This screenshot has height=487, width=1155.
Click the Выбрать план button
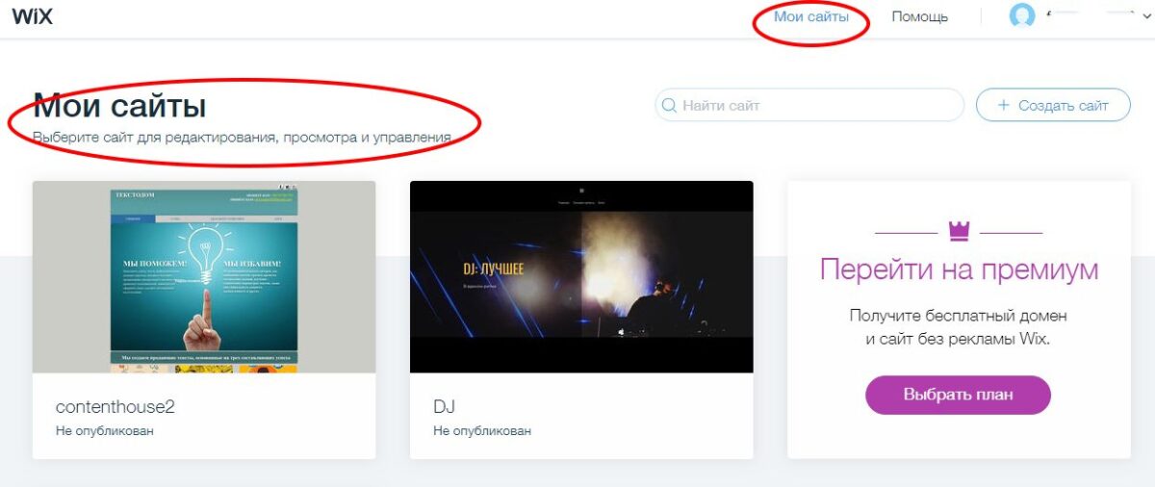click(958, 395)
